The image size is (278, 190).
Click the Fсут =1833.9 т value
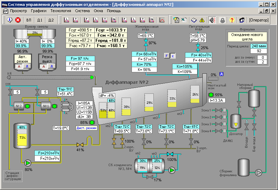(x=111, y=30)
